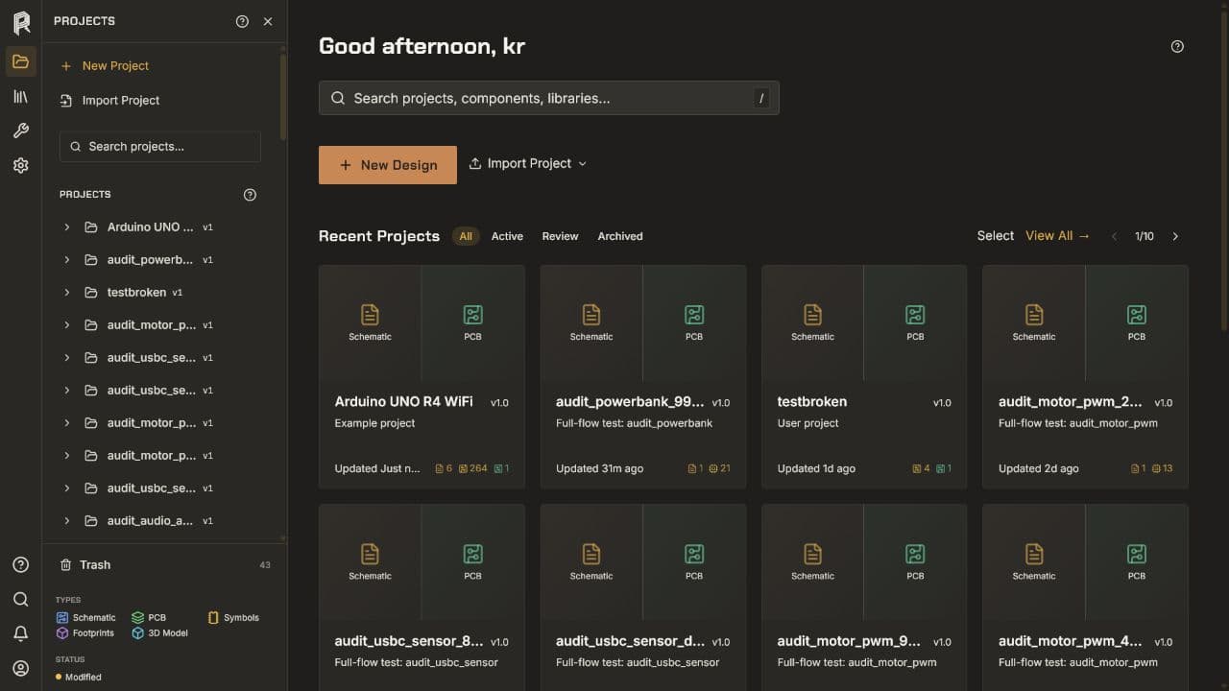Click the slash shortcut hint in search bar
The image size is (1229, 691).
(761, 98)
